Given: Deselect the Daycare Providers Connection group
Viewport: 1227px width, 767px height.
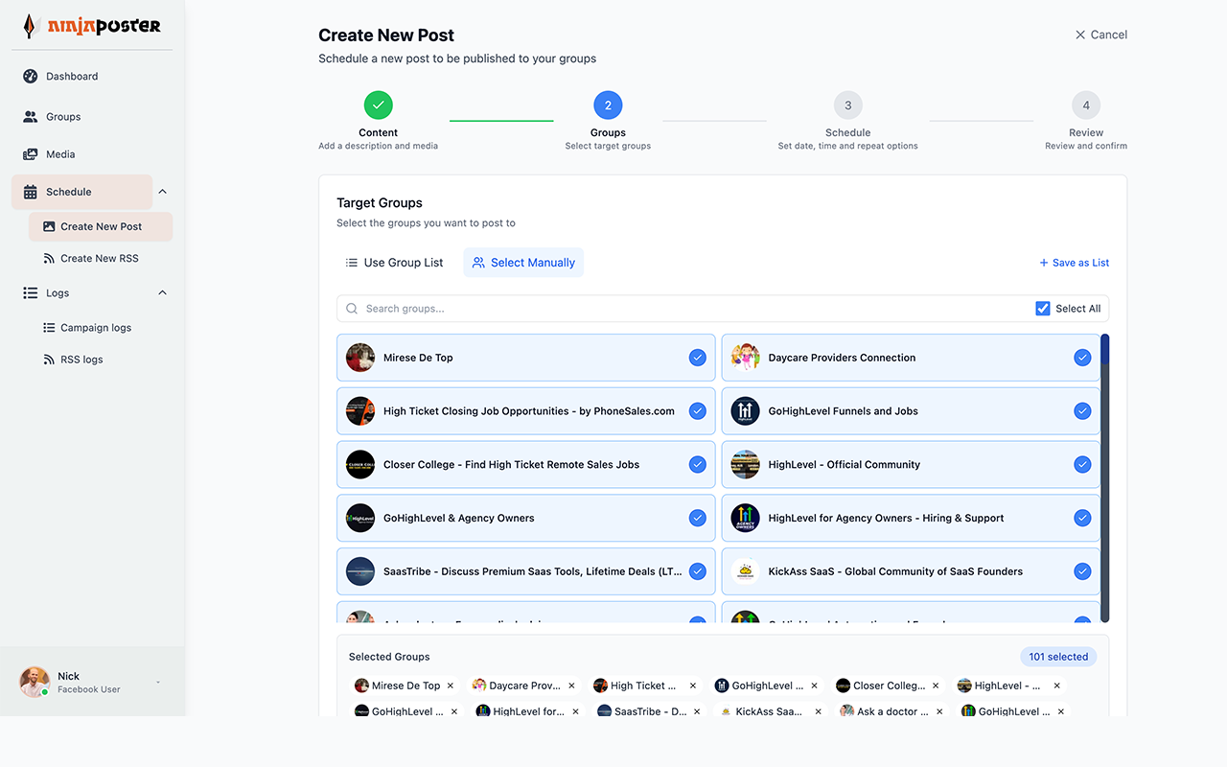Looking at the screenshot, I should click(x=1083, y=357).
